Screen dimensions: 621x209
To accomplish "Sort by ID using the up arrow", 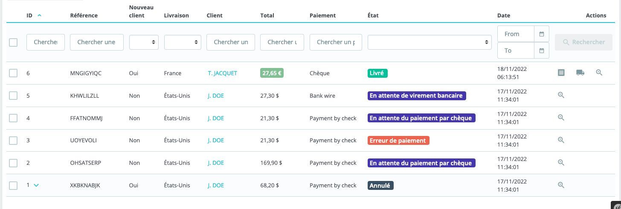I will [40, 15].
